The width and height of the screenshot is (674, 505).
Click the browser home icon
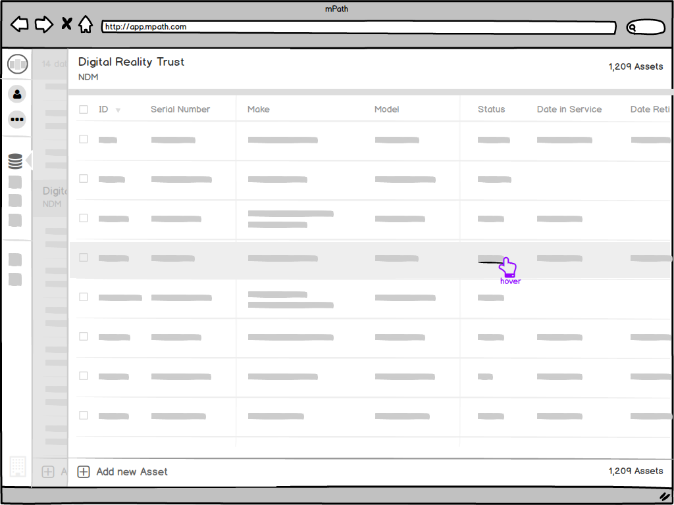86,24
